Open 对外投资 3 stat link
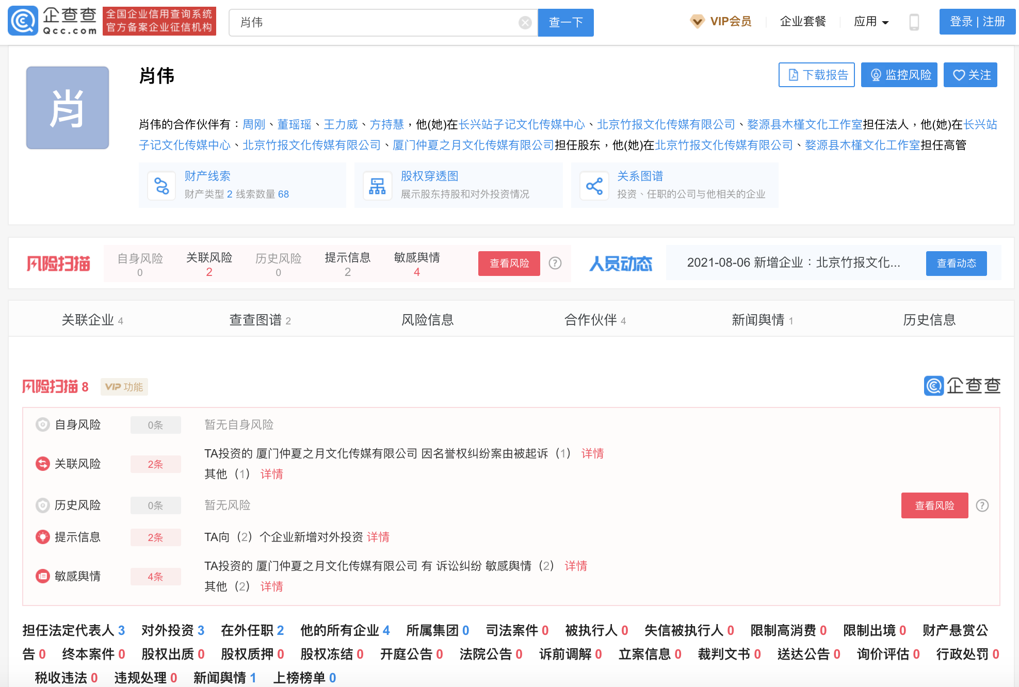Image resolution: width=1019 pixels, height=687 pixels. coord(173,630)
